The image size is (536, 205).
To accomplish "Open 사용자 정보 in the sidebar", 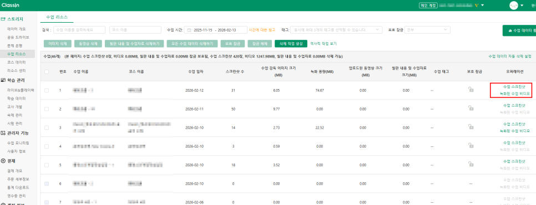I will click(x=16, y=151).
